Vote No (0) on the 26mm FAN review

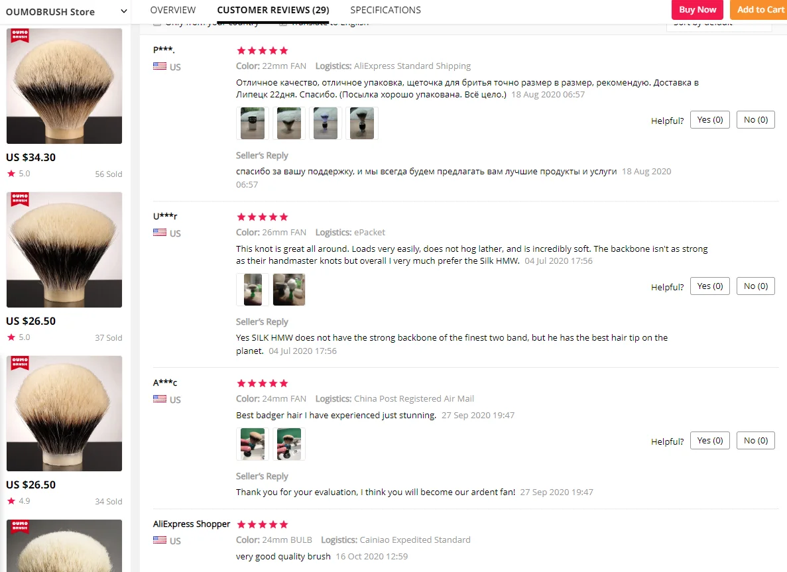[755, 286]
